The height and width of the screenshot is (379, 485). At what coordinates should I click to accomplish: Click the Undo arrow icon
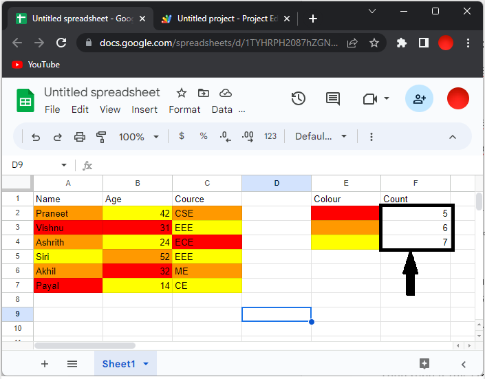[x=36, y=137]
